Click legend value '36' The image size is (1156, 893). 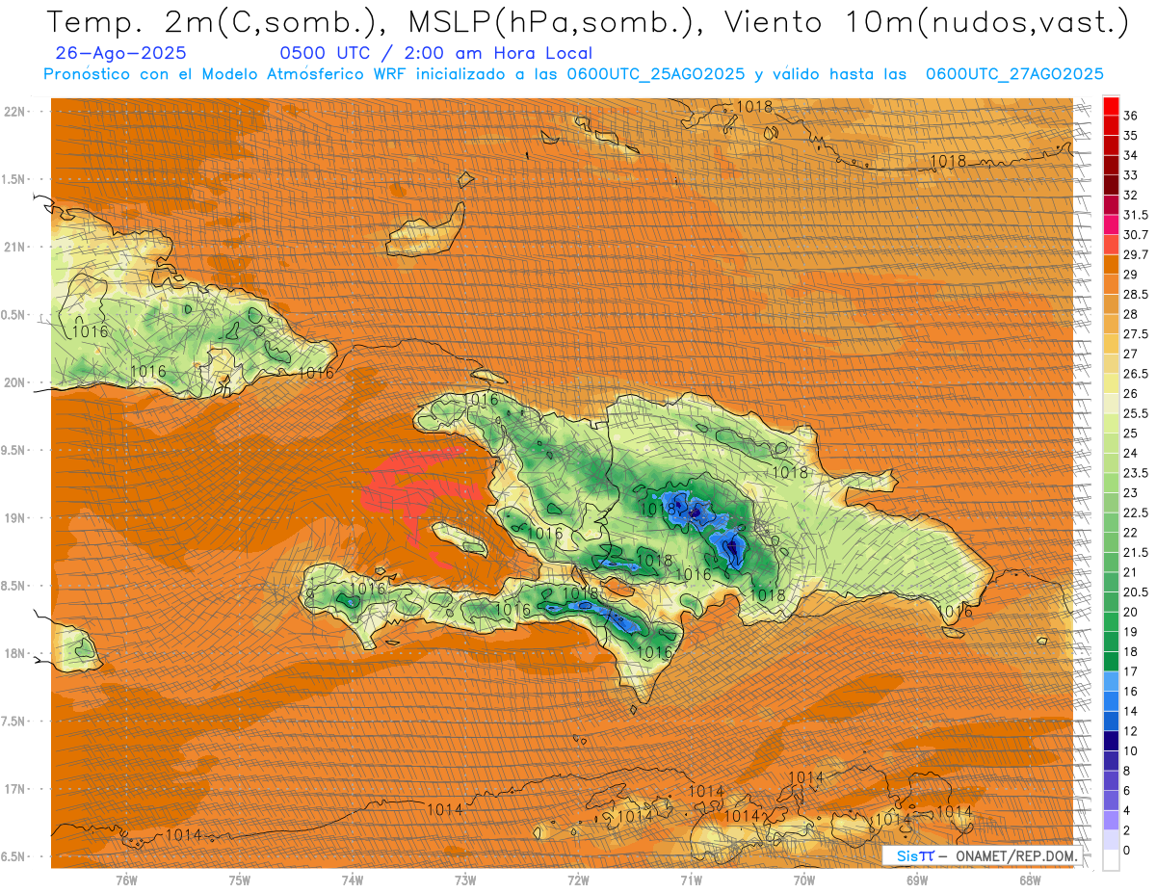1131,116
